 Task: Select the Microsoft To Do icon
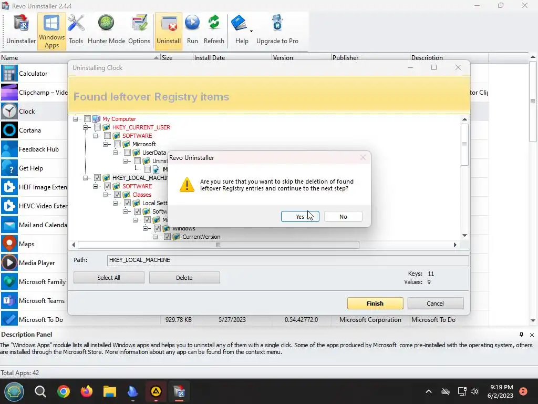(9, 319)
